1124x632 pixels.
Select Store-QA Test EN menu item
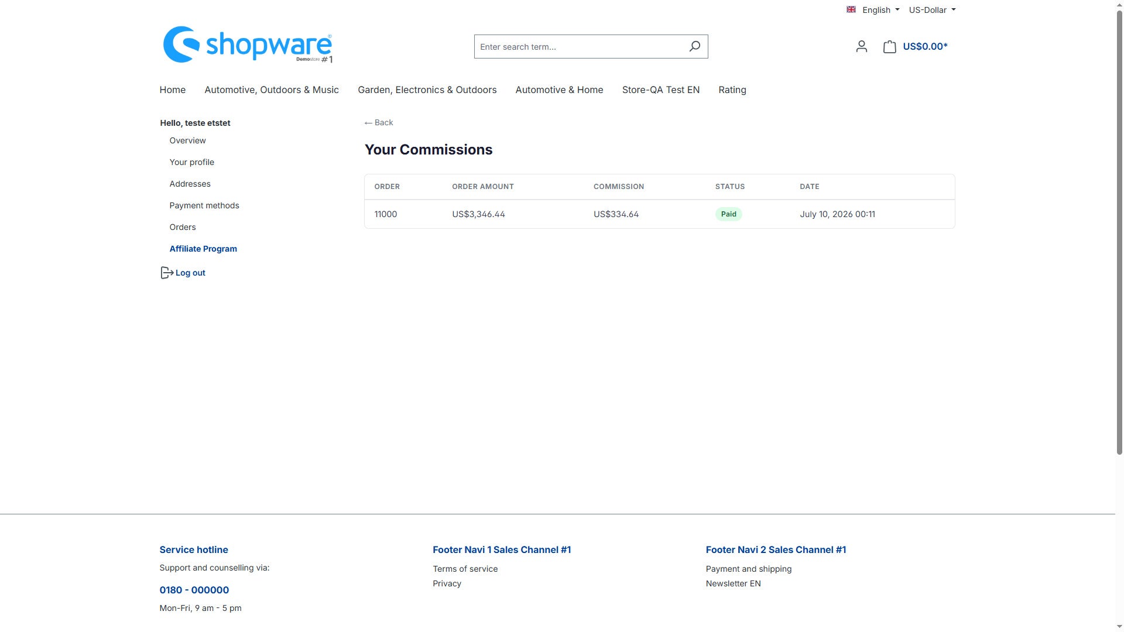pyautogui.click(x=660, y=90)
